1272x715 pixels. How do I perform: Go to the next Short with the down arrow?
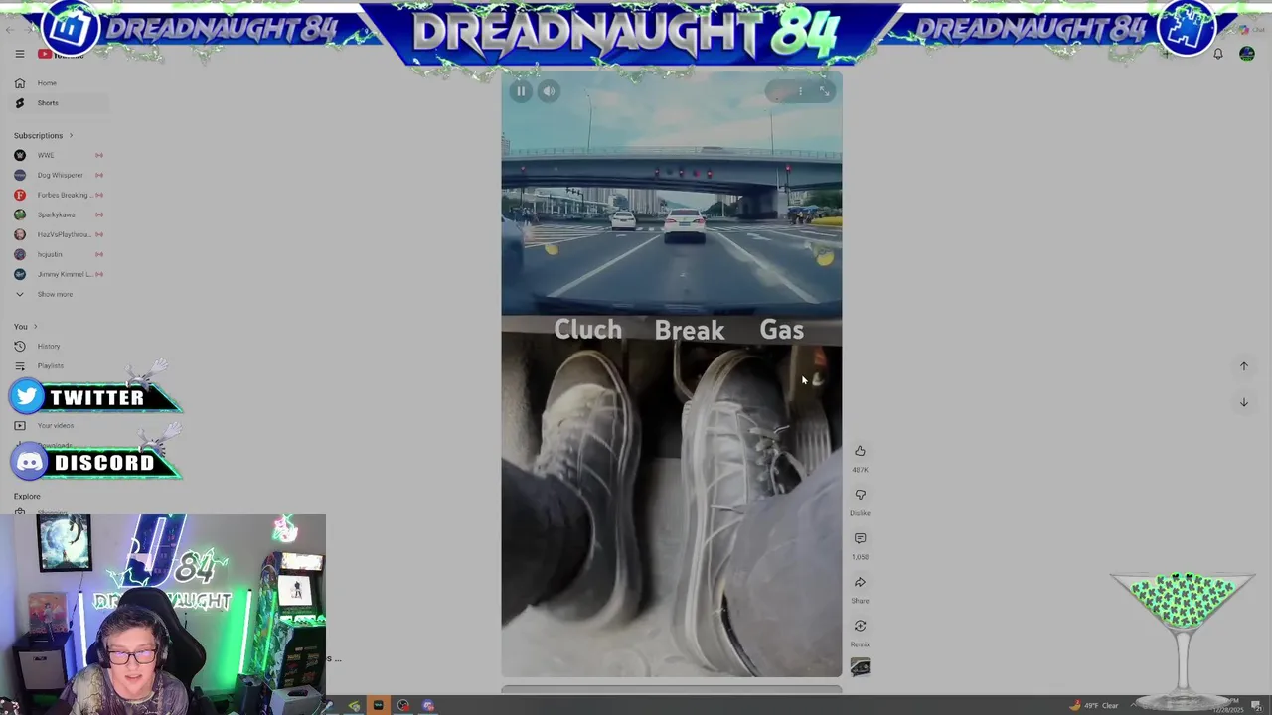1243,402
